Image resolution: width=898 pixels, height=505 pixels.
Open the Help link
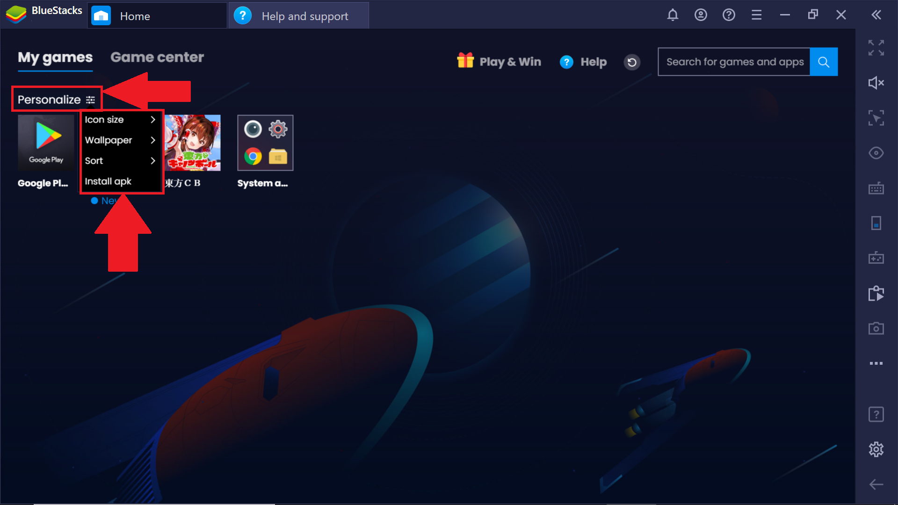click(594, 62)
